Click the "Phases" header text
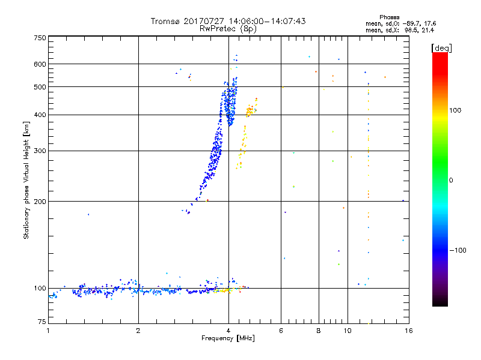The height and width of the screenshot is (360, 481). click(x=389, y=17)
